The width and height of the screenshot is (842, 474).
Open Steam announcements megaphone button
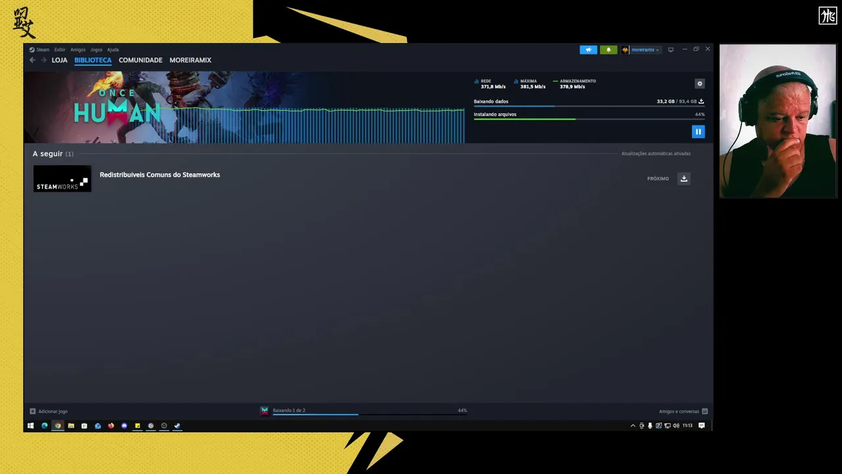[x=588, y=49]
